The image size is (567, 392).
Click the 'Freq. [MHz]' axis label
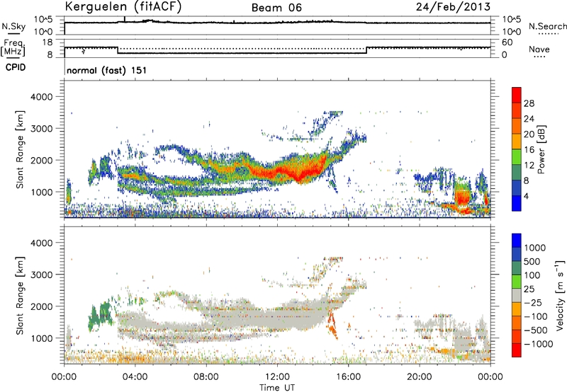pyautogui.click(x=13, y=47)
